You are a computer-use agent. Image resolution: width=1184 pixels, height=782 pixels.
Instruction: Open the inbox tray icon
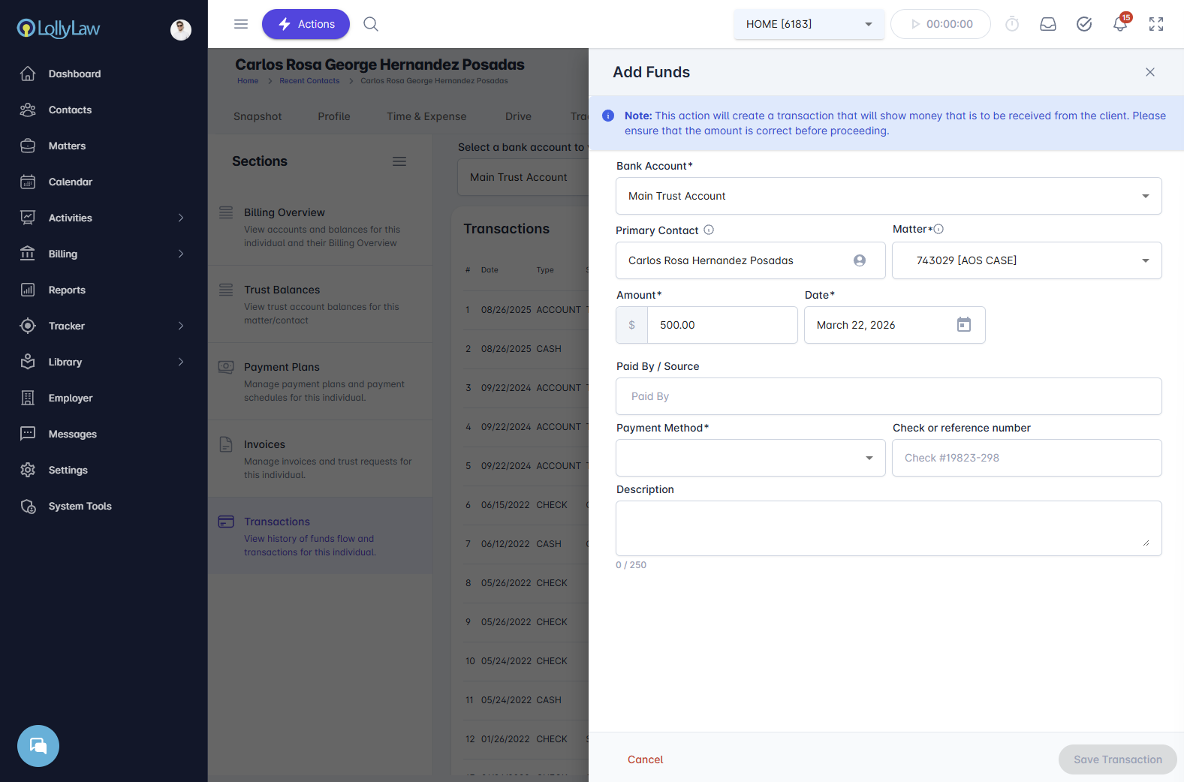pyautogui.click(x=1048, y=24)
